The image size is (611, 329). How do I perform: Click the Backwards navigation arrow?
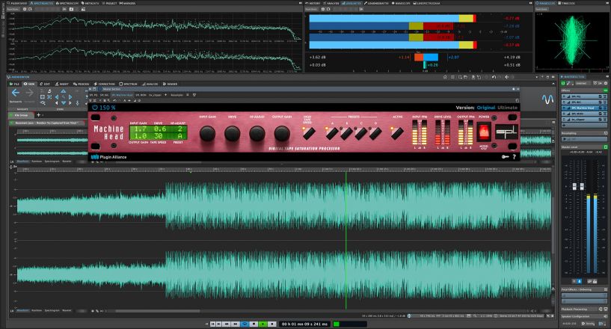coord(15,93)
